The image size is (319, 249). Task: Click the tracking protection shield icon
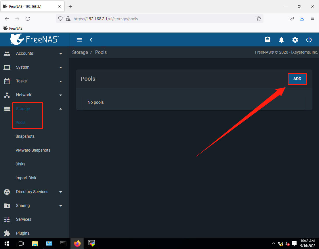click(60, 18)
